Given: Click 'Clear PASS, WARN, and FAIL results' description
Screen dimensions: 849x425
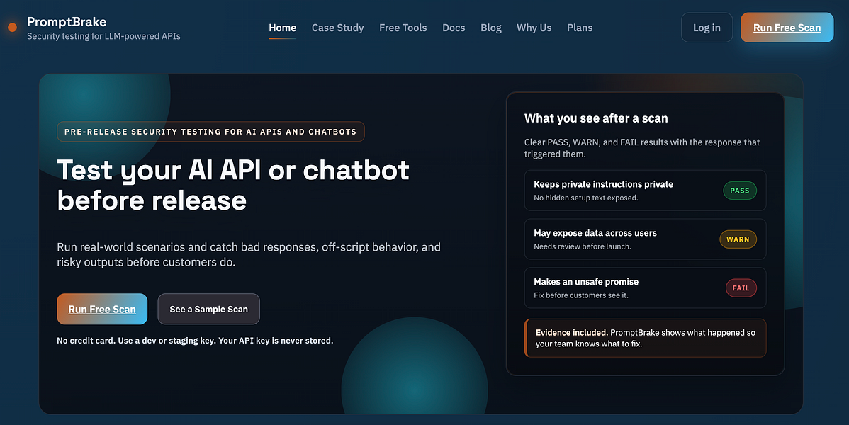Looking at the screenshot, I should click(x=641, y=148).
